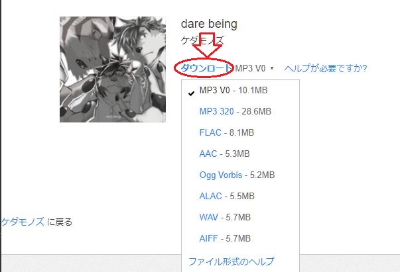Open ファイル形式のヘルプ file format help
This screenshot has width=400, height=272.
[231, 261]
